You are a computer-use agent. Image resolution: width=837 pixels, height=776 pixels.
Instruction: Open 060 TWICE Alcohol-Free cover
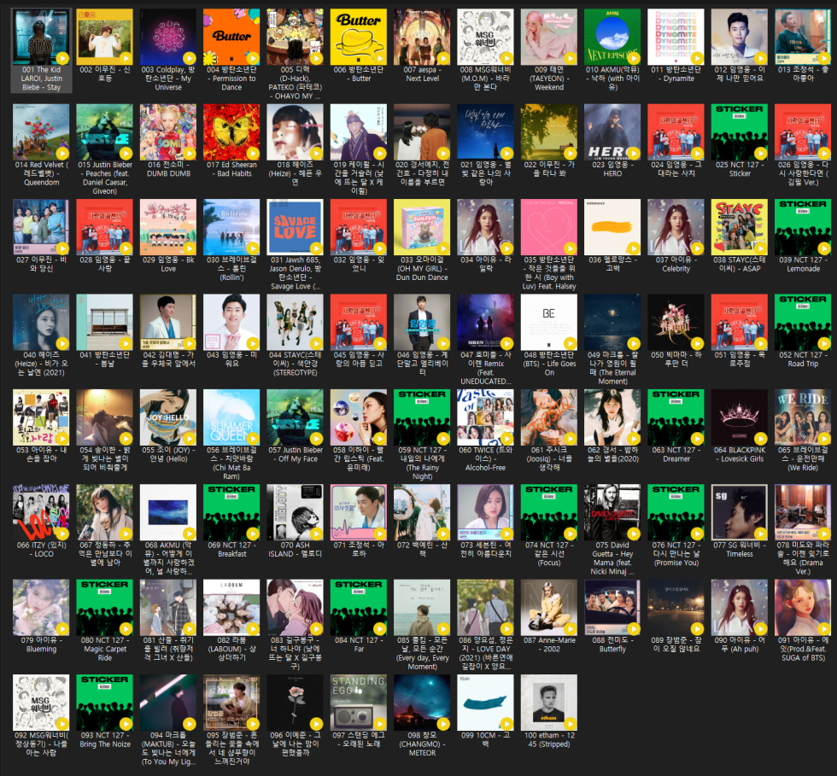coord(485,417)
